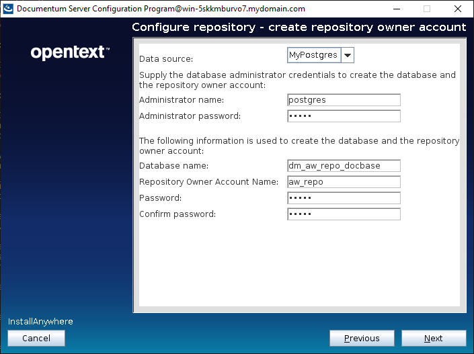
Task: Click the OpenText logo
Action: 70,52
